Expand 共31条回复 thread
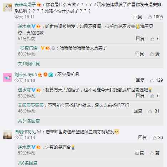The height and width of the screenshot is (167, 167). pyautogui.click(x=29, y=121)
